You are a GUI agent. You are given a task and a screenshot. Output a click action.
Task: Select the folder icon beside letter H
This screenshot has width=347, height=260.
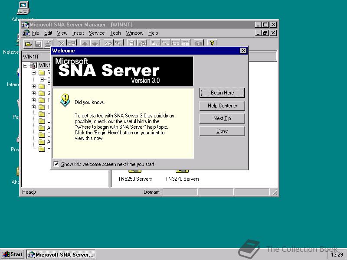42,149
